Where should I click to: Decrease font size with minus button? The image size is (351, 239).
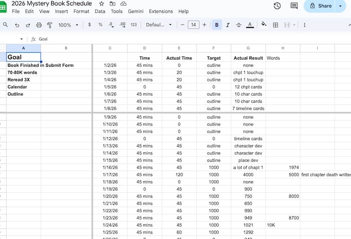click(183, 25)
